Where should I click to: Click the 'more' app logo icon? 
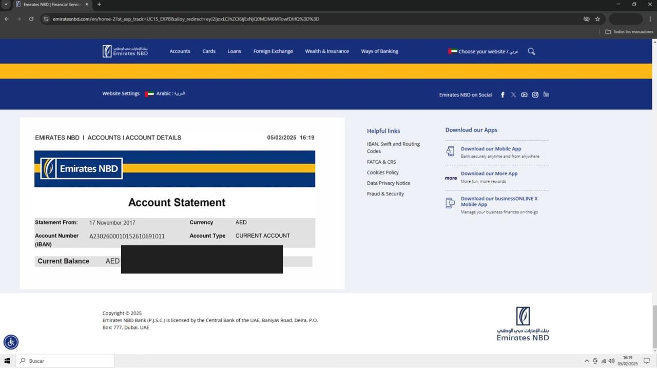coord(451,178)
